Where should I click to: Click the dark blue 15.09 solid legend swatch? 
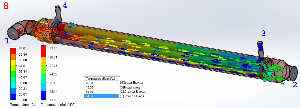44,96
